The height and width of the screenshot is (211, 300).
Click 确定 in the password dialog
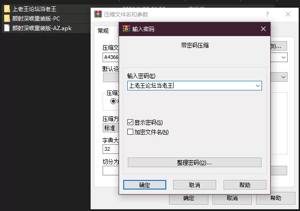click(x=145, y=185)
